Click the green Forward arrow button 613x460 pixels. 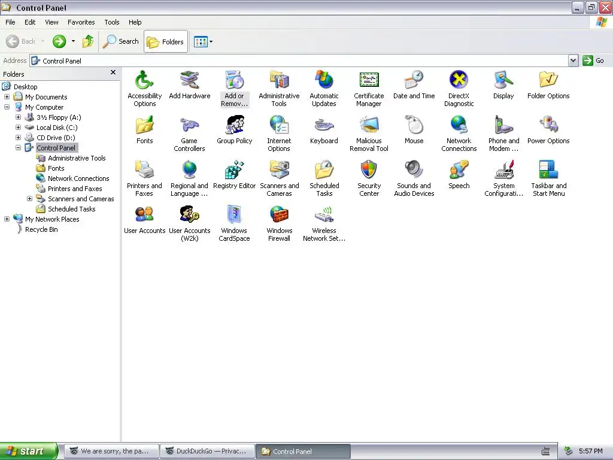(x=59, y=41)
